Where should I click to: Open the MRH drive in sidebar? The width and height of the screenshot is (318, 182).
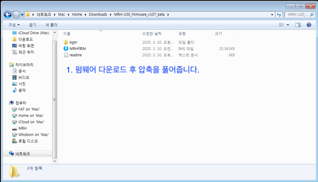point(22,128)
